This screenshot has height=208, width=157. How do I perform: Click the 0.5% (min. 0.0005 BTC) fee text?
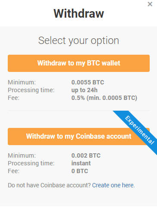pyautogui.click(x=104, y=98)
